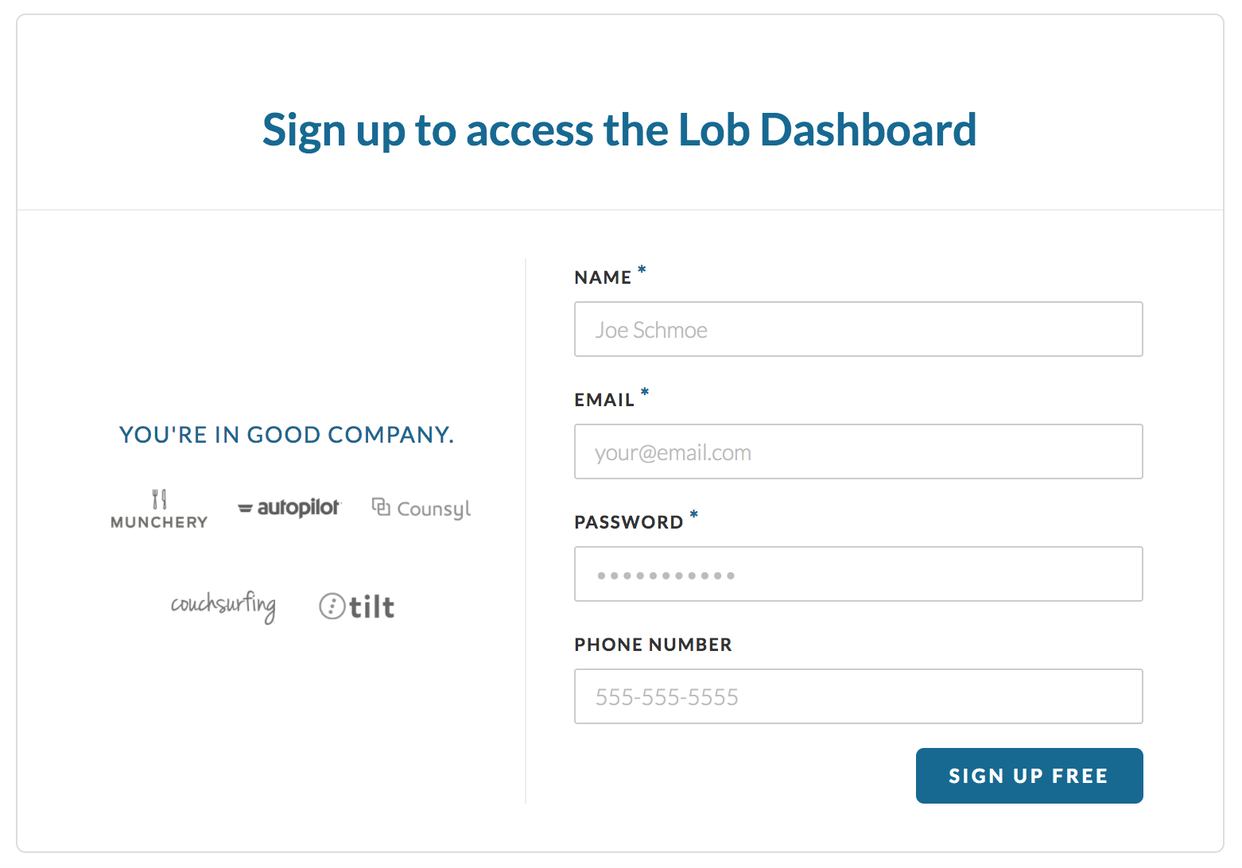
Task: Click the couchsurfing logo
Action: [223, 606]
